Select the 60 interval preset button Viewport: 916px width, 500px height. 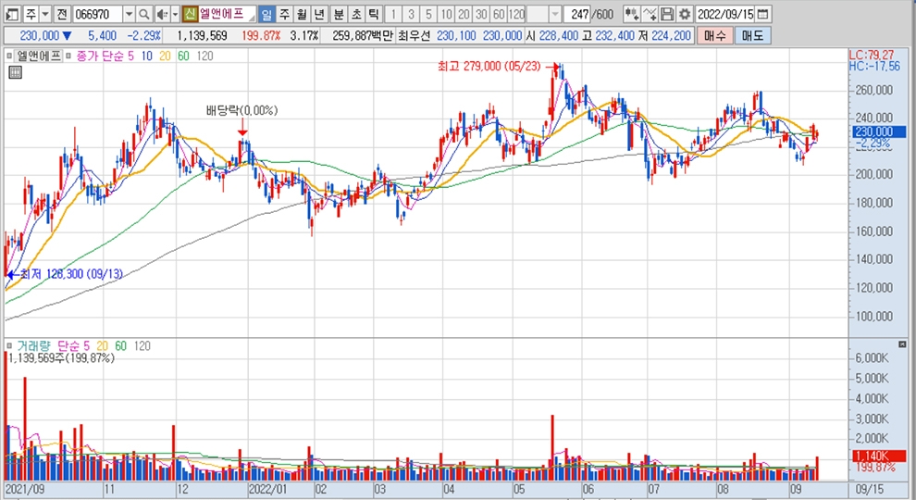click(498, 15)
